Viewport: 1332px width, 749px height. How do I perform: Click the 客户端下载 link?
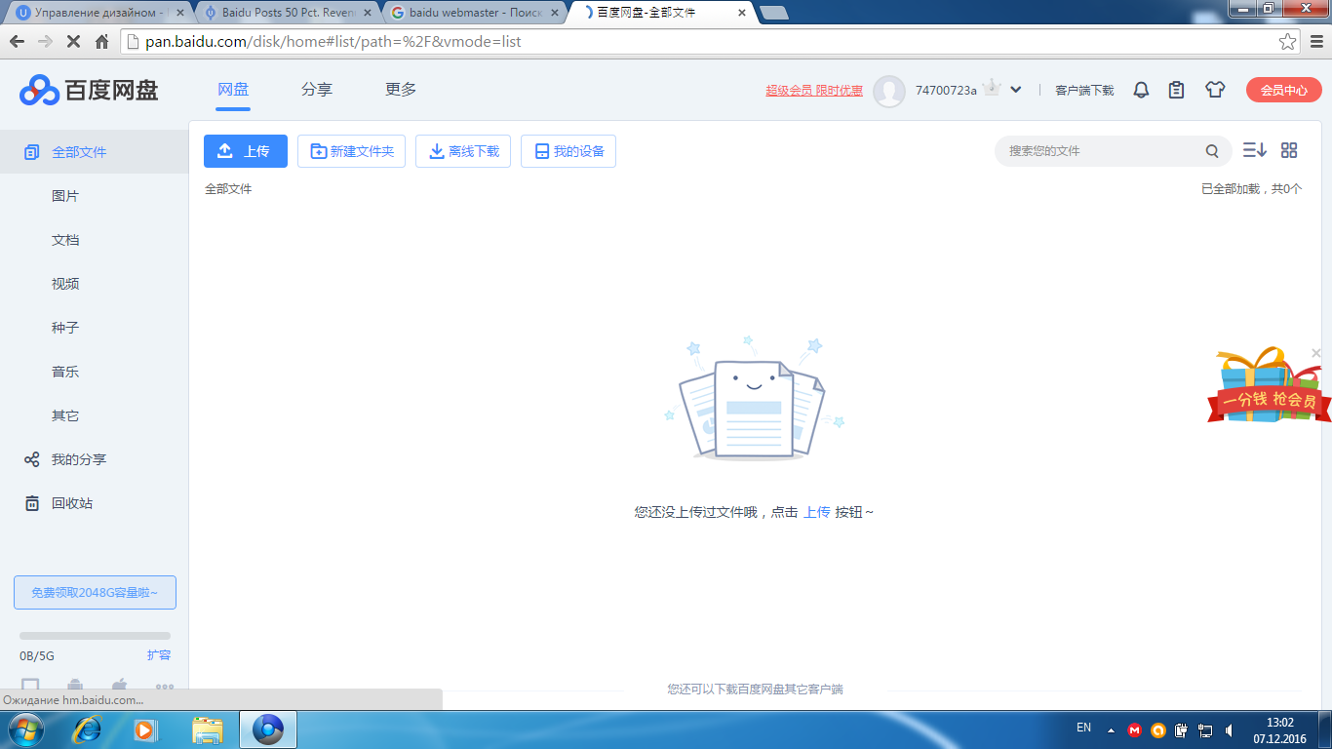[1084, 91]
